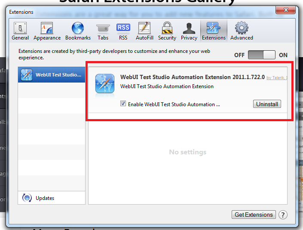Open the Bookmarks globe icon
The height and width of the screenshot is (230, 303).
coord(78,28)
